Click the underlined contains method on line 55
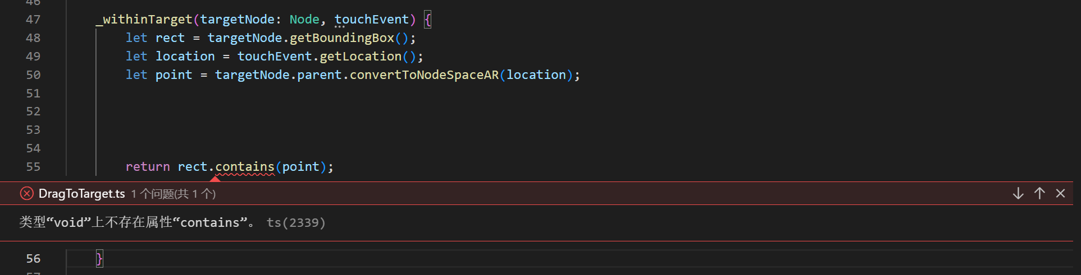1081x275 pixels. (245, 167)
